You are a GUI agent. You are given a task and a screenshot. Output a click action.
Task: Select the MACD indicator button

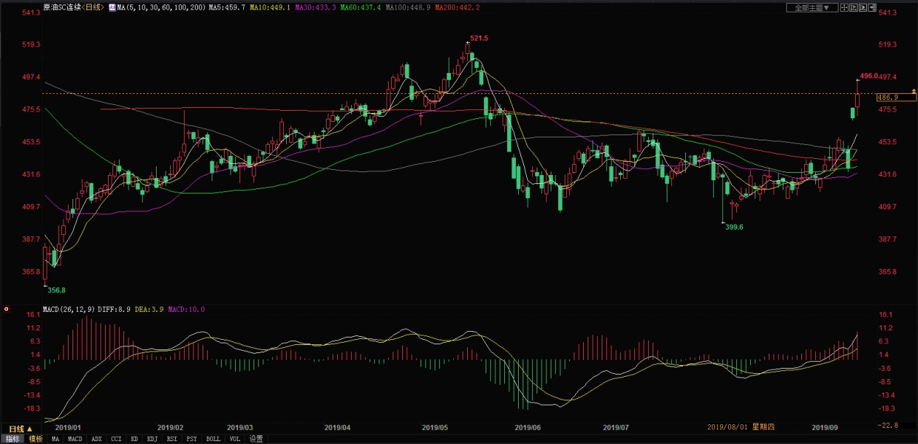pyautogui.click(x=75, y=439)
